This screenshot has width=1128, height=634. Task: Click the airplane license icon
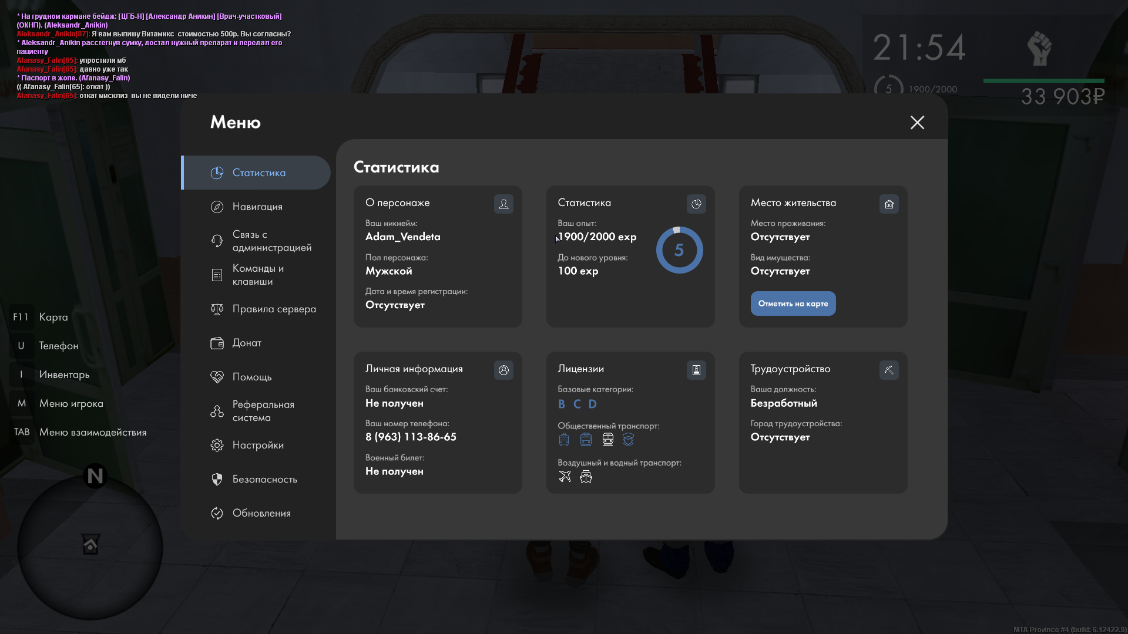(x=565, y=477)
